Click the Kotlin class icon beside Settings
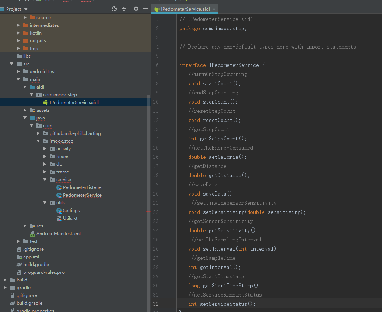Viewport: 382px width, 312px height. [x=58, y=210]
